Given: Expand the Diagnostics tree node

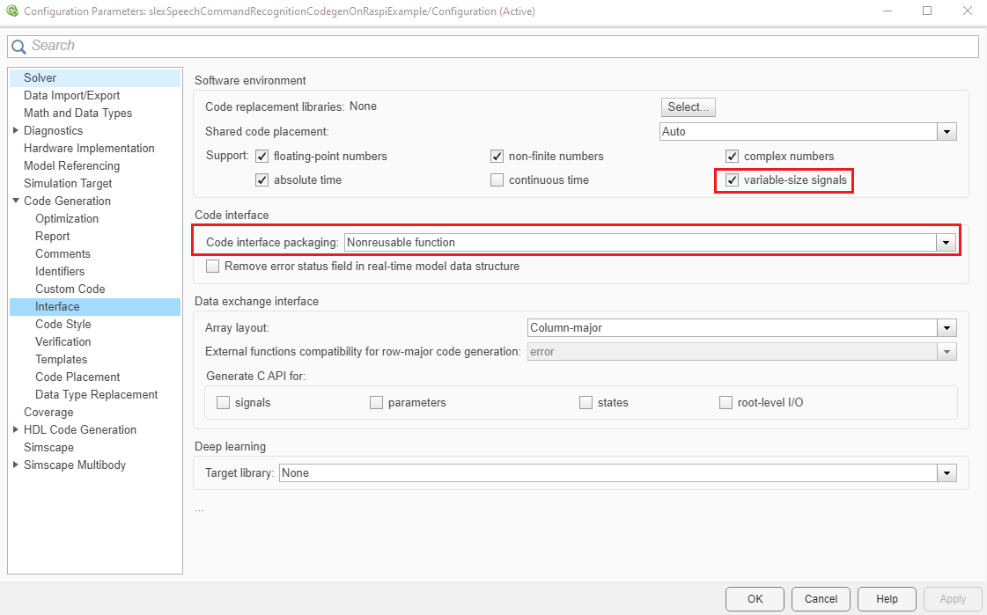Looking at the screenshot, I should pyautogui.click(x=16, y=131).
